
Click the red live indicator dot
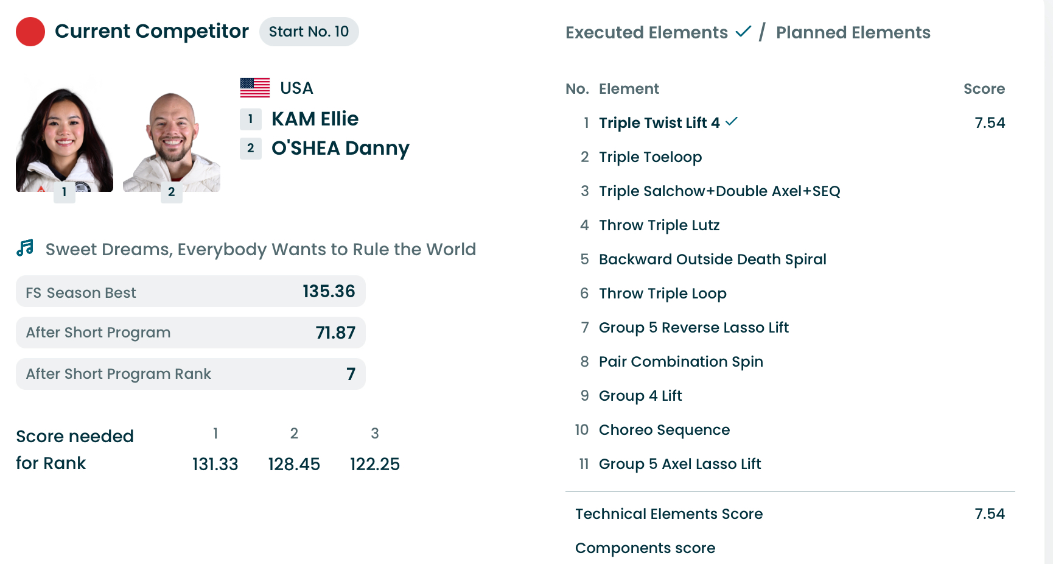(30, 32)
